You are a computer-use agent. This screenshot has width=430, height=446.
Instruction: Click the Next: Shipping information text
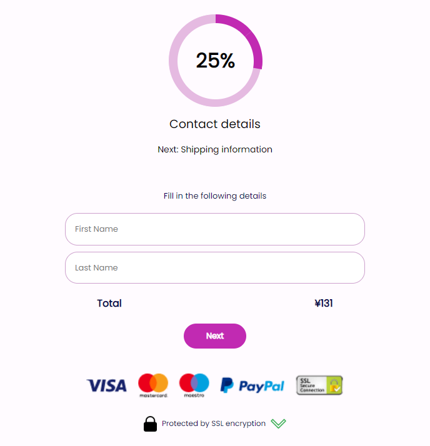(215, 149)
